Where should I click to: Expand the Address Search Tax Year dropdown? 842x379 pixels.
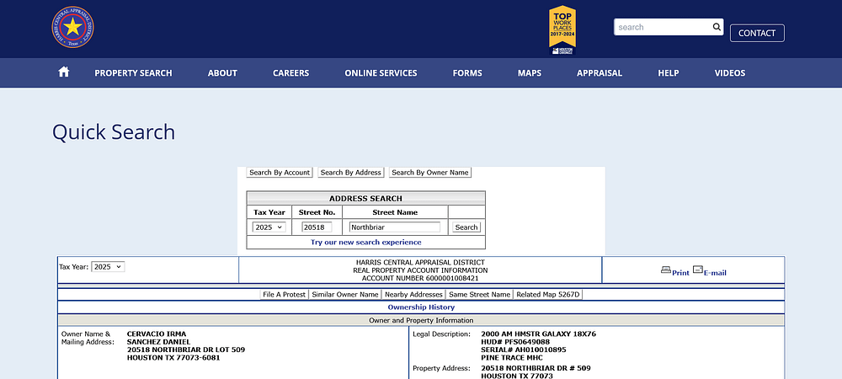[x=269, y=227]
